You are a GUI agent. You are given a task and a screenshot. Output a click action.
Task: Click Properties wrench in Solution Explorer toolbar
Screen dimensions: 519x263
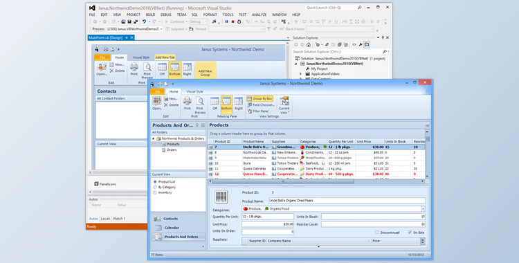[x=360, y=45]
